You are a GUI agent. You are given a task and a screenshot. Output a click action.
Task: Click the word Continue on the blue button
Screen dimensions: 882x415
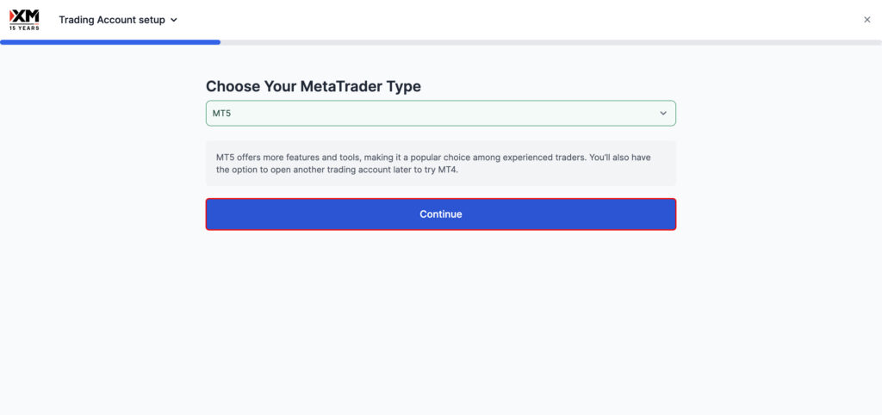click(440, 214)
